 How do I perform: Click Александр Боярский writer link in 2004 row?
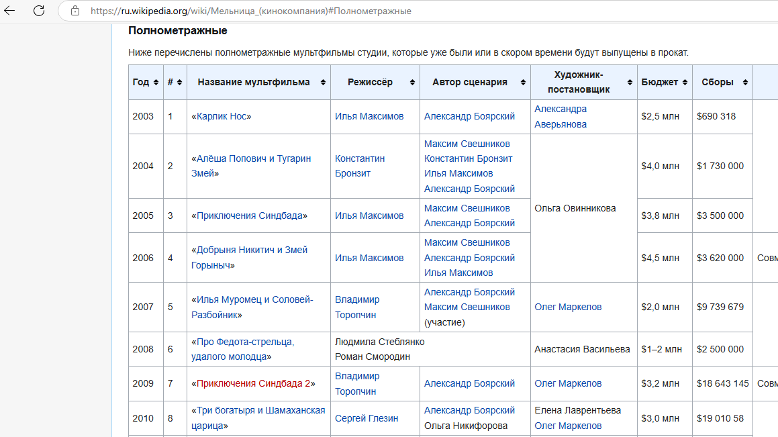[469, 189]
